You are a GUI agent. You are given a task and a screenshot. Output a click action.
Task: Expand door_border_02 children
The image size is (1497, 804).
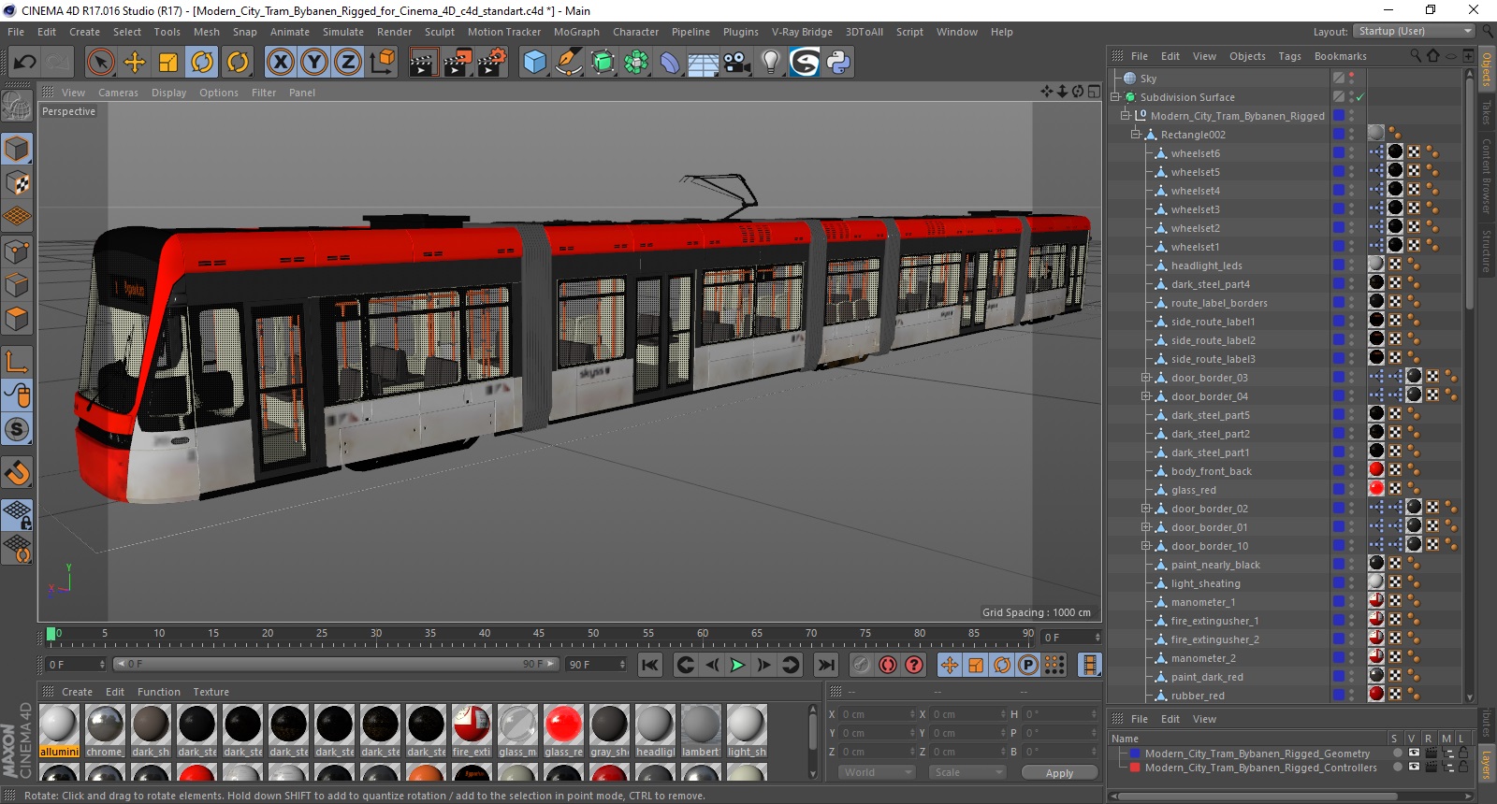pyautogui.click(x=1146, y=509)
